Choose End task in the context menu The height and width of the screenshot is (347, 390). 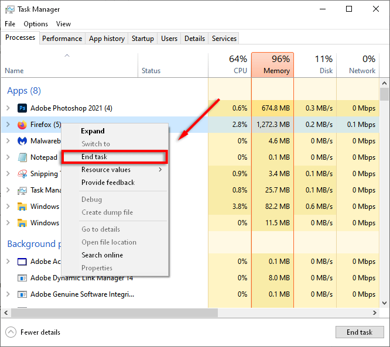[x=115, y=157]
